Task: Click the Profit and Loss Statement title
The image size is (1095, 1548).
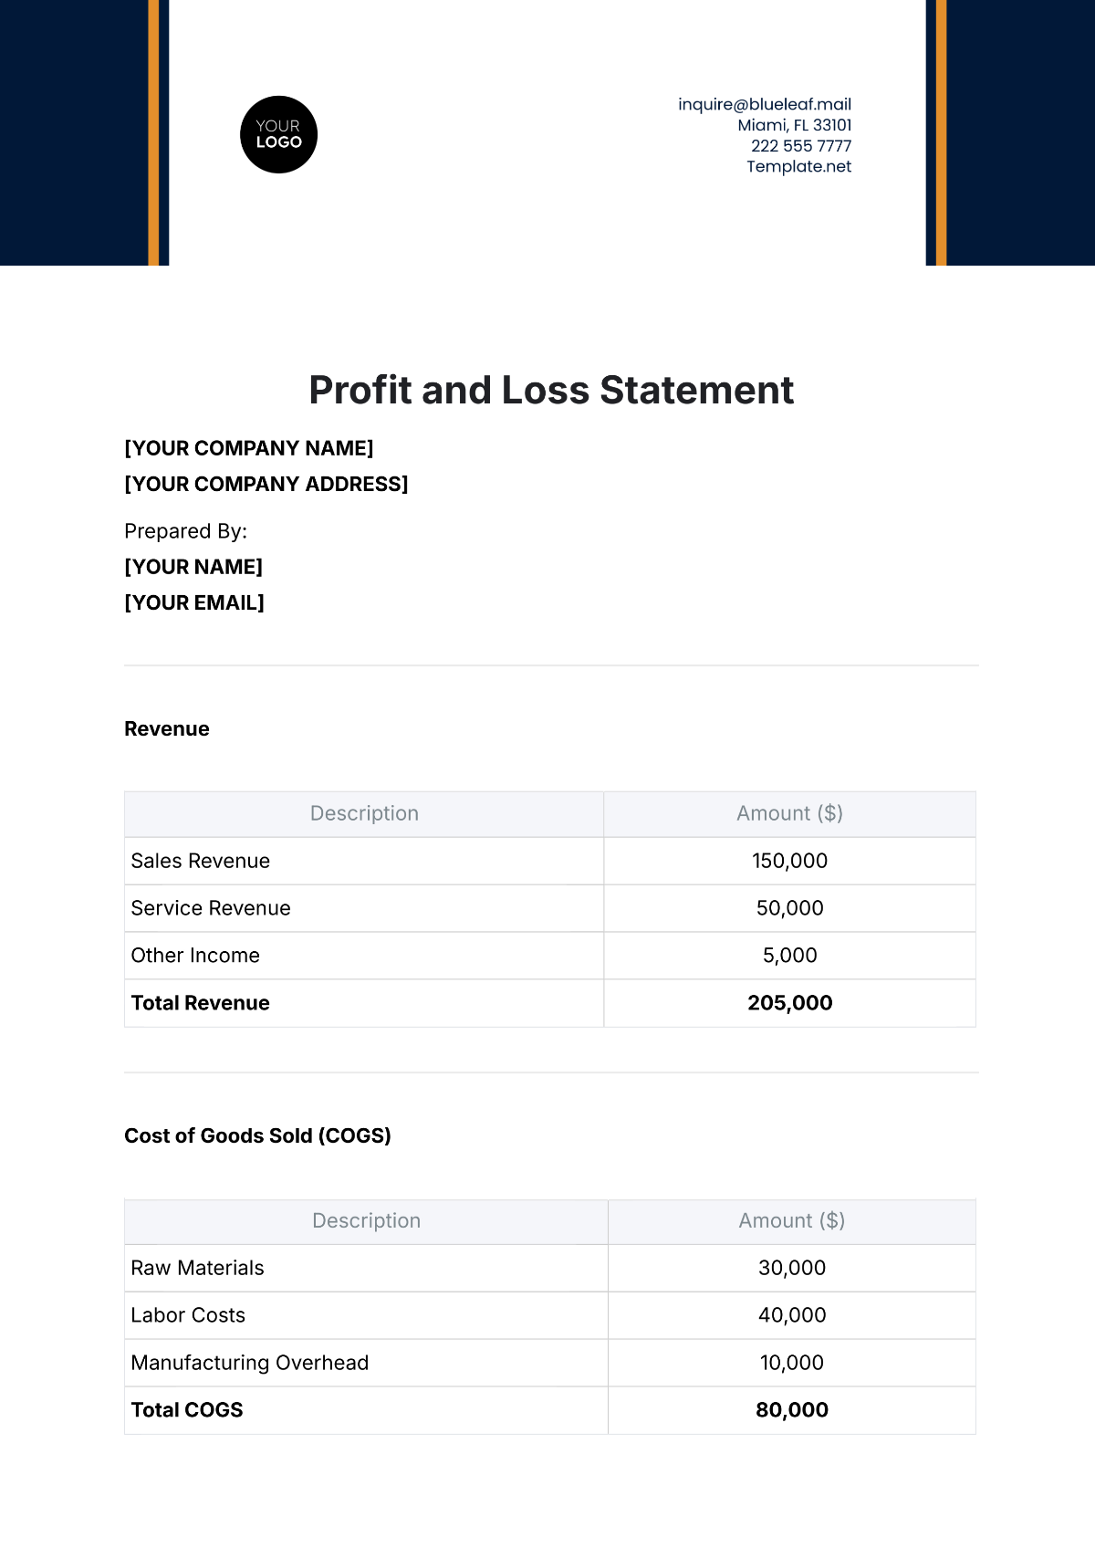Action: coord(551,390)
